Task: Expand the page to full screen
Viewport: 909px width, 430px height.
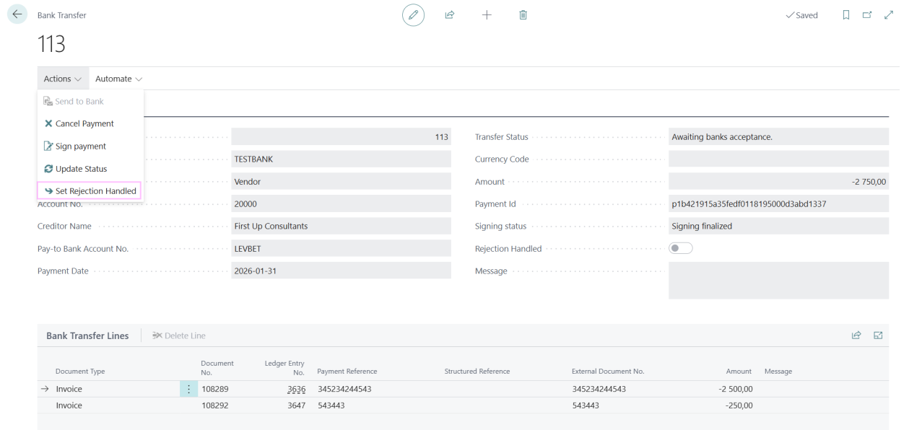Action: coord(889,15)
